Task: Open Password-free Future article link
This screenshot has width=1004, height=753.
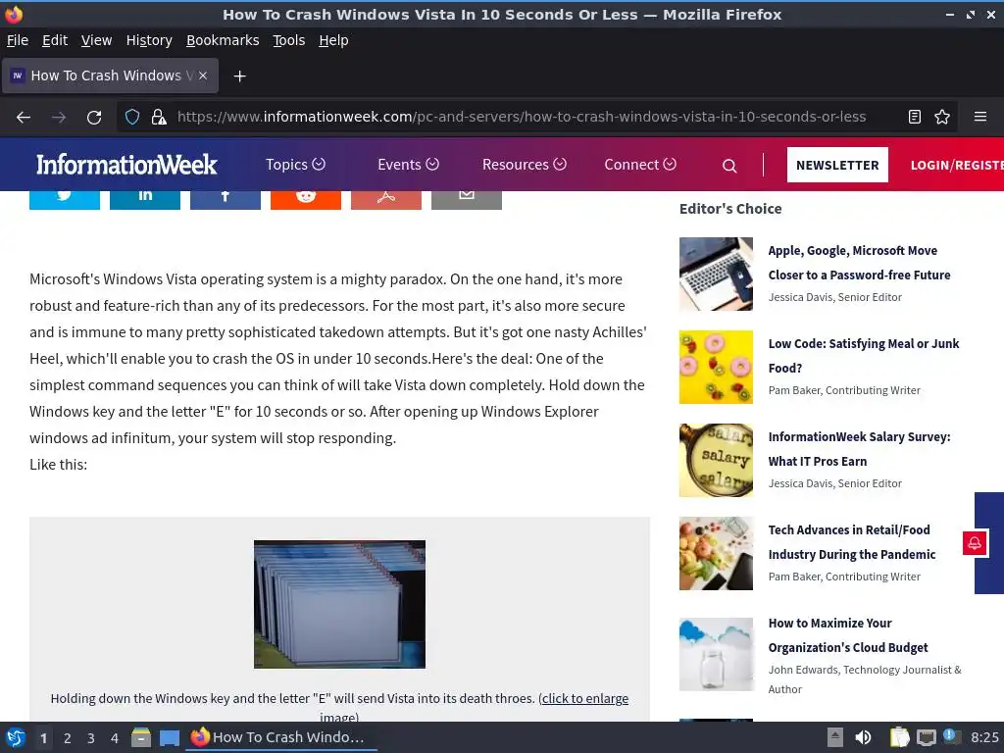Action: tap(859, 263)
